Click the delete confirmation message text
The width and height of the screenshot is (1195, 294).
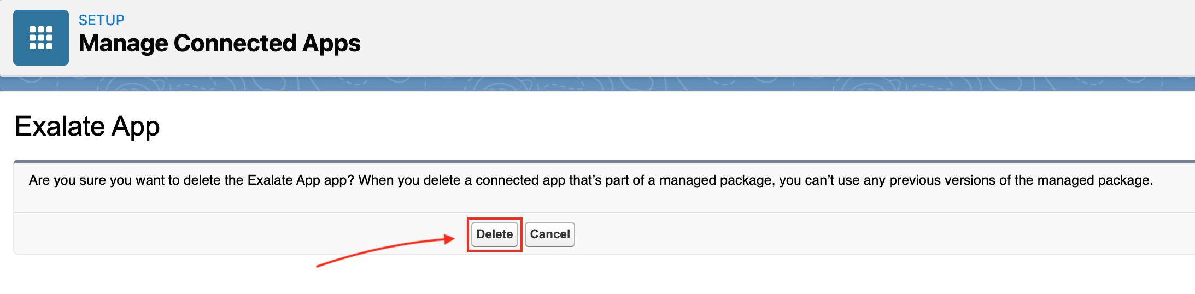[x=590, y=180]
